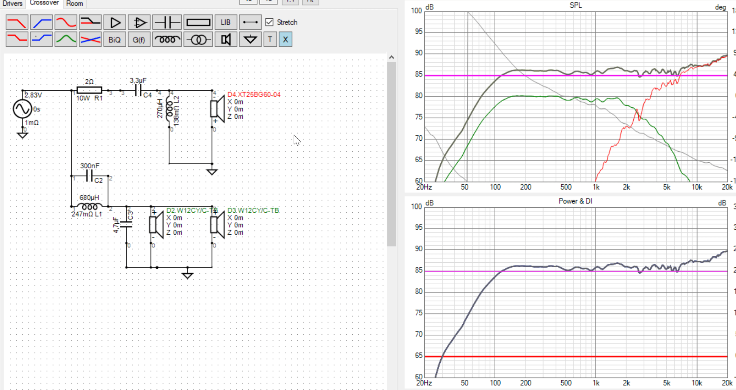Click the ground symbol below the woofers
Screen dimensions: 736x390
click(187, 275)
